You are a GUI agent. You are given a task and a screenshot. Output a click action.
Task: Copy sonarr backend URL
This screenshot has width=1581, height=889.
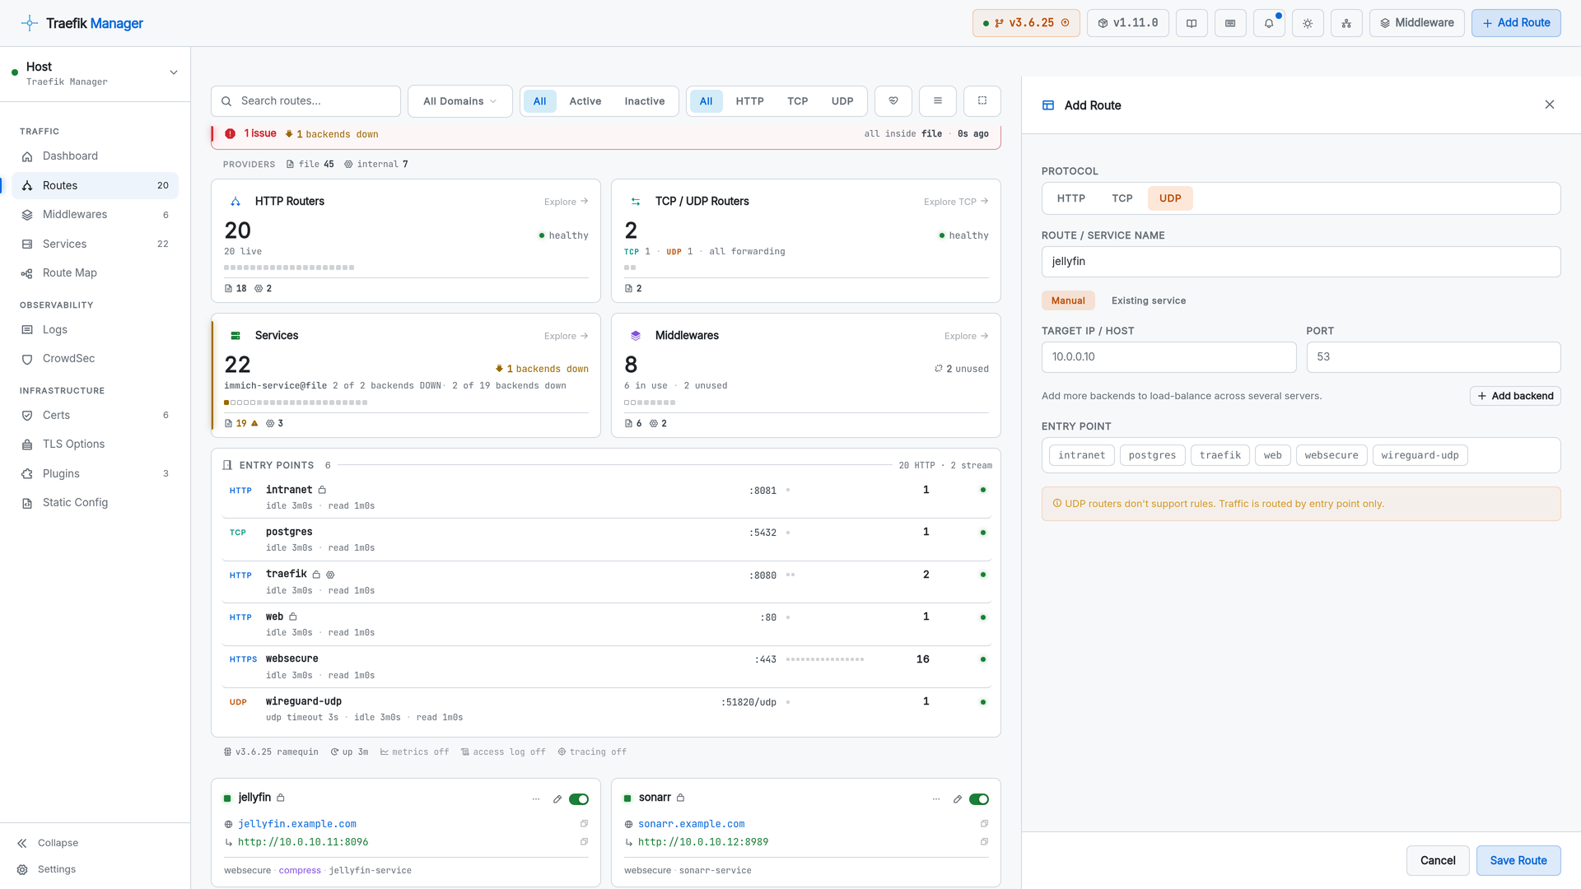(984, 842)
